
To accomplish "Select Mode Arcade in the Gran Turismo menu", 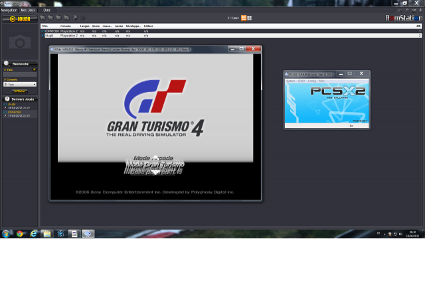I will point(153,158).
